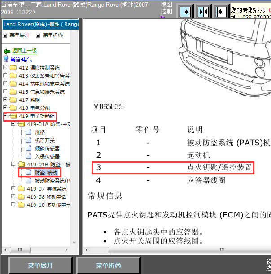Select 412 温度控制系统 tree item
The image size is (271, 274).
coord(39,68)
